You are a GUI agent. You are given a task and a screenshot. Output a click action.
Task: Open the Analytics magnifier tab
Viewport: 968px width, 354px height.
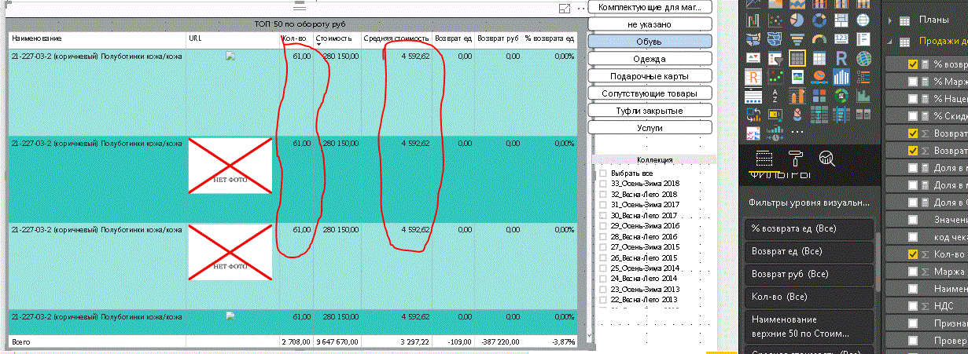(826, 159)
